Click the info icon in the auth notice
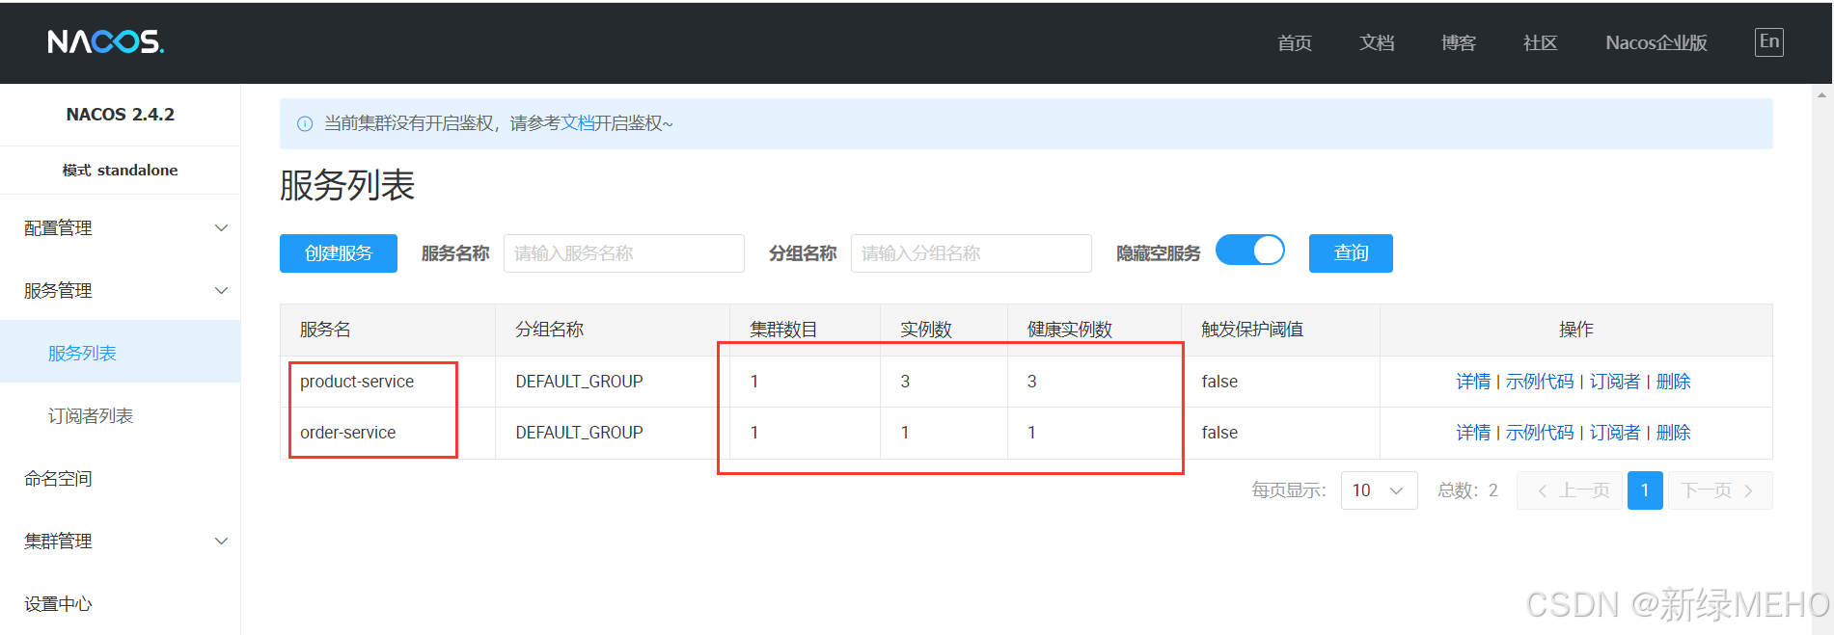The height and width of the screenshot is (635, 1834). click(x=305, y=123)
